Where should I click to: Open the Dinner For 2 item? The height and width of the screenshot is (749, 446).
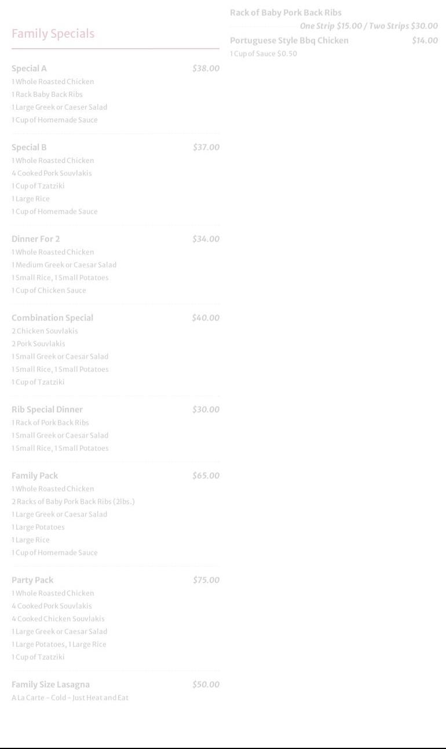click(x=35, y=239)
